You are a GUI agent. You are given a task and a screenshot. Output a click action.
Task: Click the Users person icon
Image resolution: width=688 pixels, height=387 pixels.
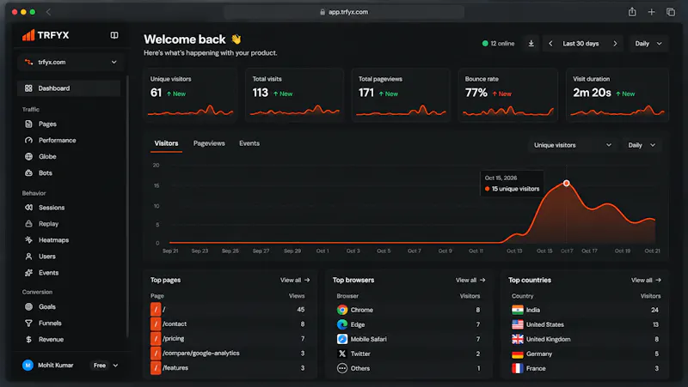click(28, 256)
